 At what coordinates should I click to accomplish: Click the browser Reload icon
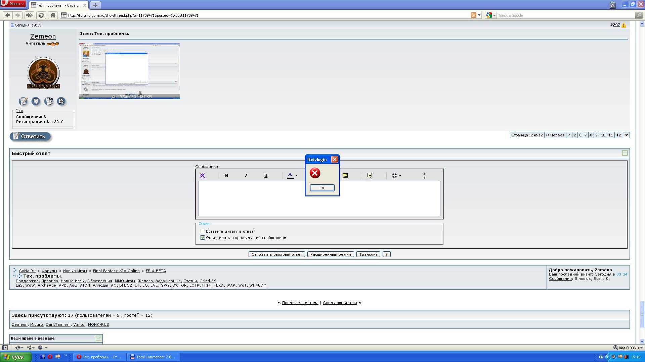coord(41,15)
